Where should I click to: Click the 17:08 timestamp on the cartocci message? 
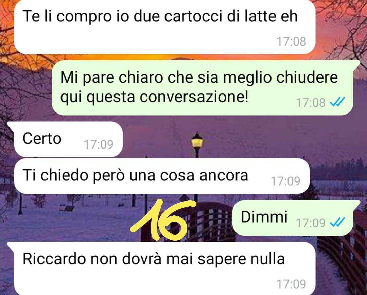(x=292, y=41)
